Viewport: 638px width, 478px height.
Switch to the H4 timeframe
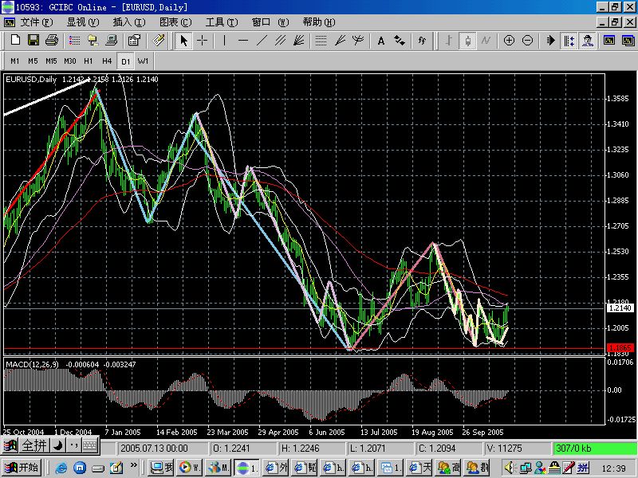[107, 61]
